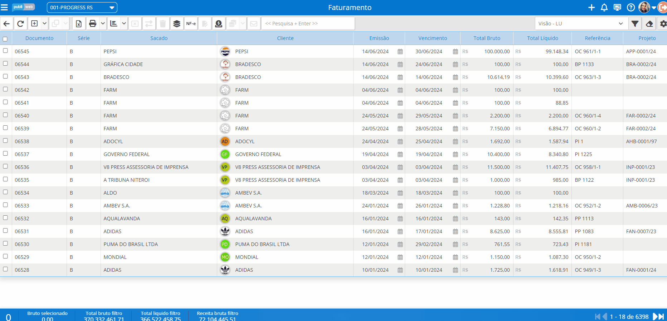
Task: Sort by the Vencimento column header
Action: tap(433, 38)
